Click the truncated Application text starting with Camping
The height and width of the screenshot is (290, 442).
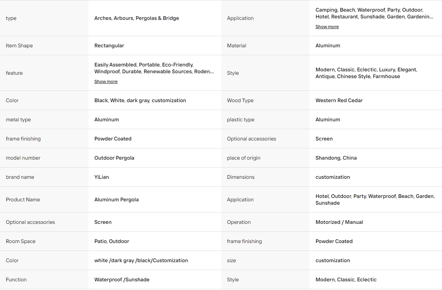pos(374,13)
